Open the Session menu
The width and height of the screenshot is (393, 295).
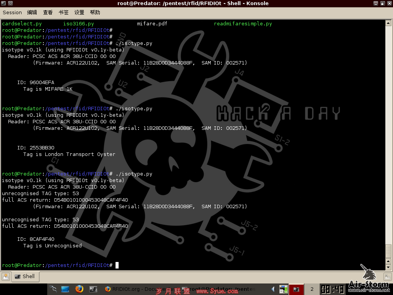coord(12,13)
